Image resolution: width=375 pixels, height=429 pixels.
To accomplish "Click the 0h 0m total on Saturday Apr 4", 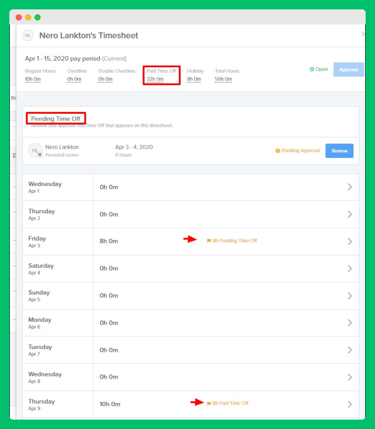I will click(x=109, y=268).
